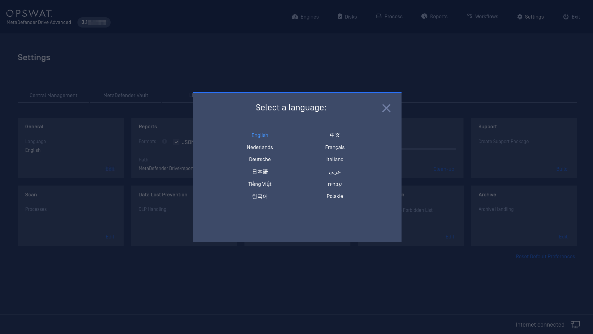The image size is (593, 334).
Task: Click the Formats info icon
Action: 165,141
